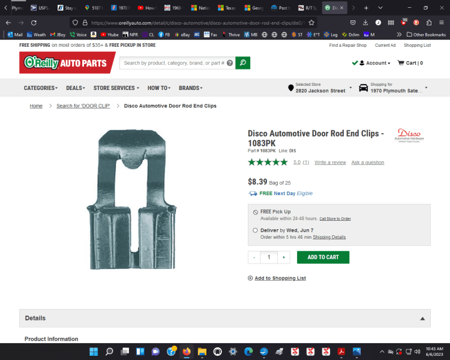Open the Shipping Details link

point(329,237)
